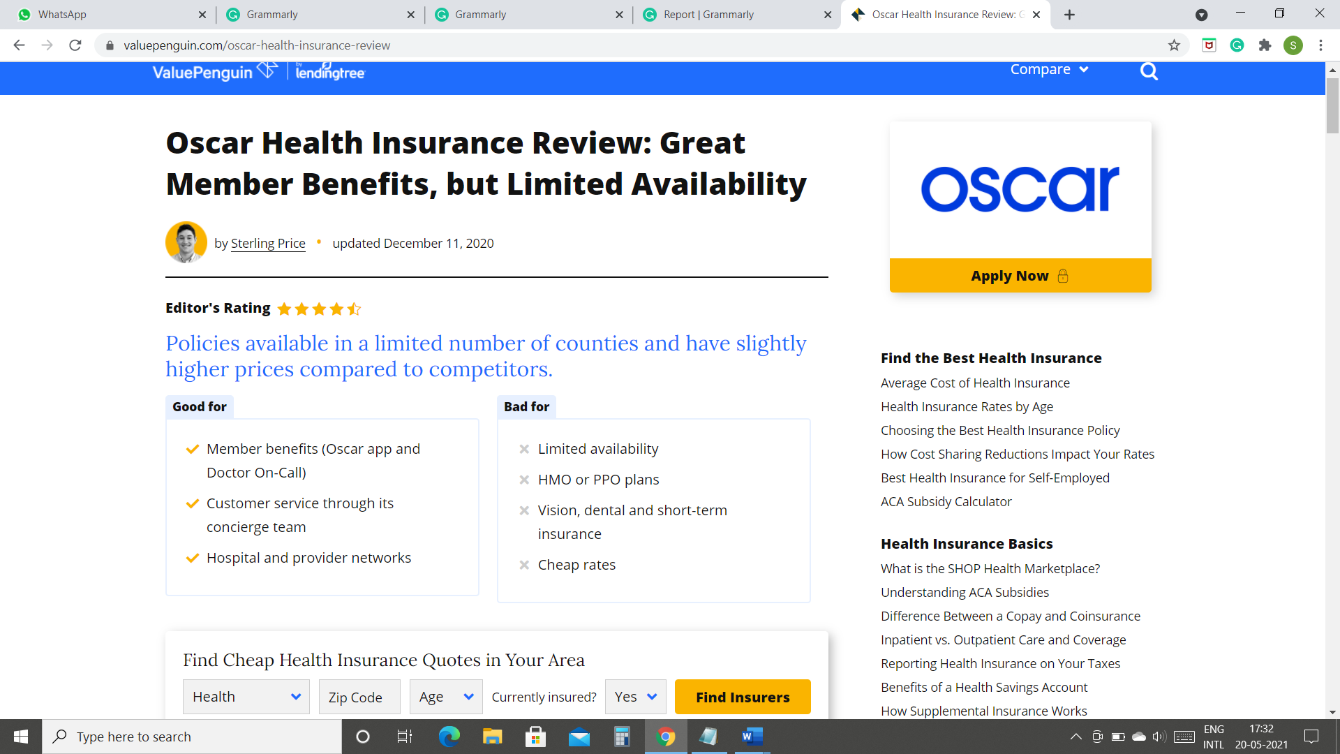Open File Explorer from taskbar
1340x754 pixels.
pos(492,737)
